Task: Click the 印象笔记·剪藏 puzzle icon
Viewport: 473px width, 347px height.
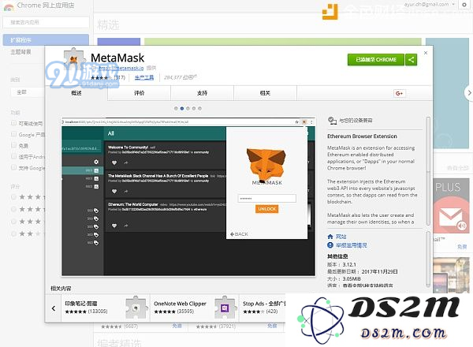Action: [136, 308]
